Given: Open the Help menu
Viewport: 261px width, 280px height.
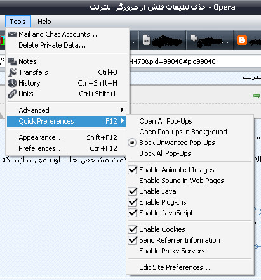Looking at the screenshot, I should coord(44,22).
